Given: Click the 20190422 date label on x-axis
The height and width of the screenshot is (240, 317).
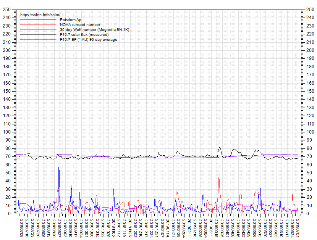Looking at the screenshot, I should point(243,228).
